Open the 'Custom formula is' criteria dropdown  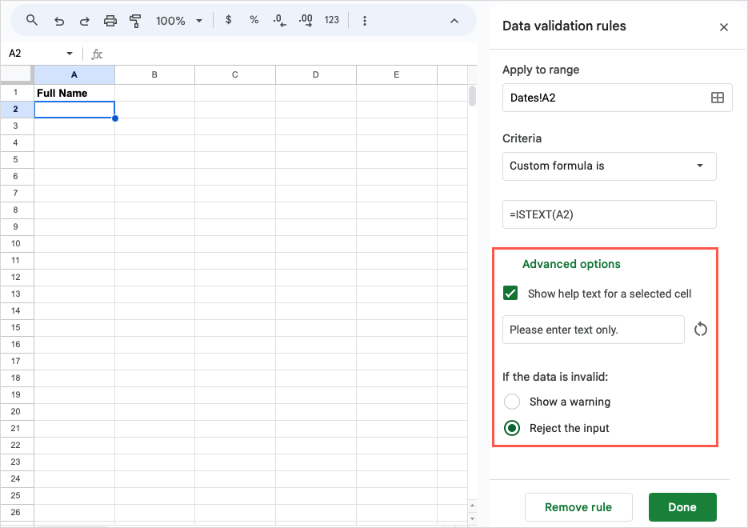[609, 166]
